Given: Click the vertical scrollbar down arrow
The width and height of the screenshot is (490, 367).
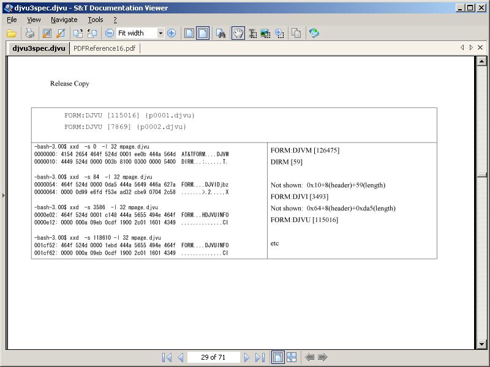Looking at the screenshot, I should [481, 344].
